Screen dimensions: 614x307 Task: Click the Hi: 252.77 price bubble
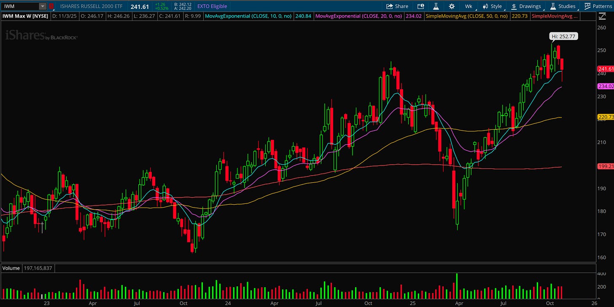pyautogui.click(x=564, y=36)
